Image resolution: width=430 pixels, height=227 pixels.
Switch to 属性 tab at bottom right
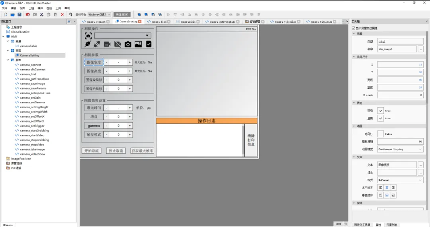(378, 225)
